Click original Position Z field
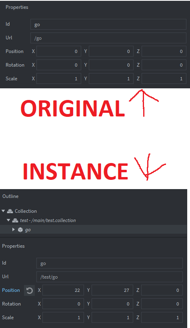 pyautogui.click(x=164, y=51)
